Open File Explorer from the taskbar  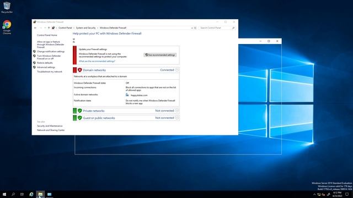tap(40, 194)
